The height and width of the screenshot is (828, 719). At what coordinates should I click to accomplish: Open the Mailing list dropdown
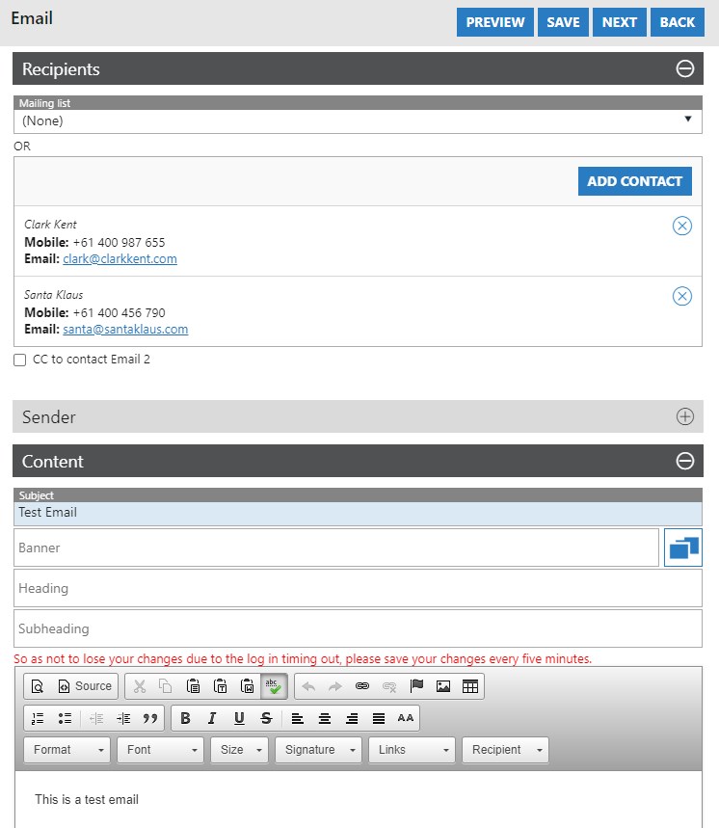click(358, 121)
